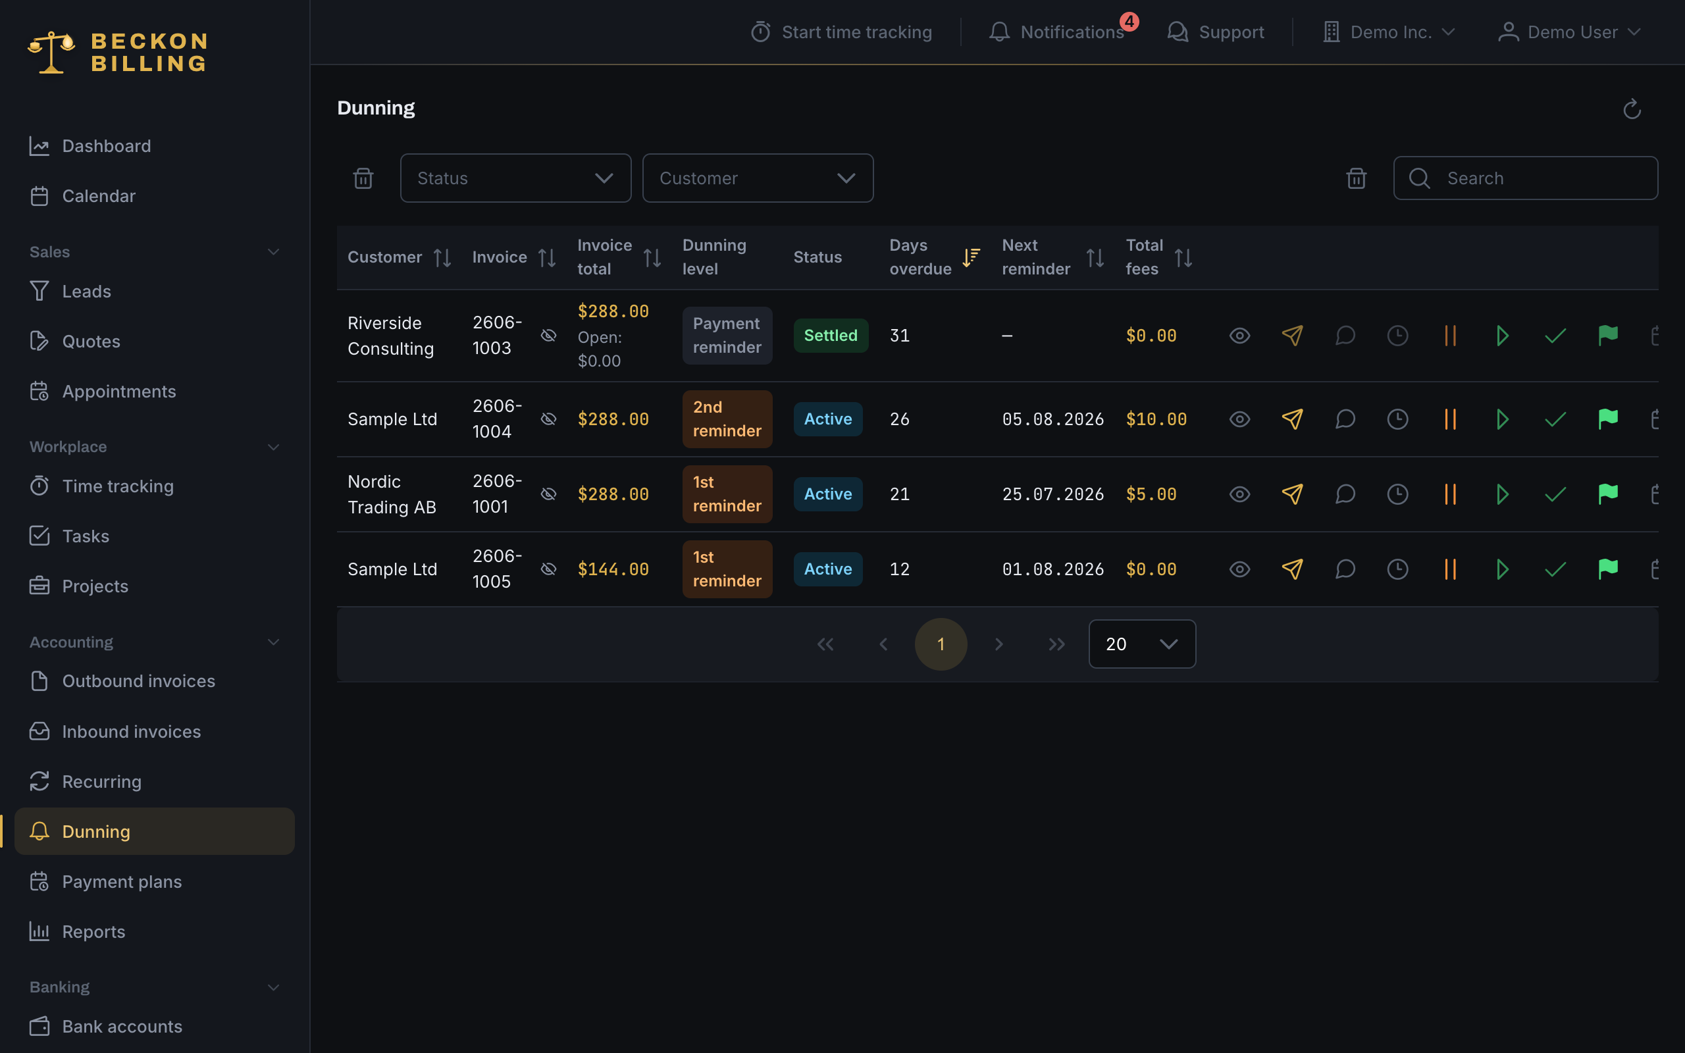Click checkmark icon for invoice 2606-1005
The width and height of the screenshot is (1685, 1053).
(x=1555, y=570)
